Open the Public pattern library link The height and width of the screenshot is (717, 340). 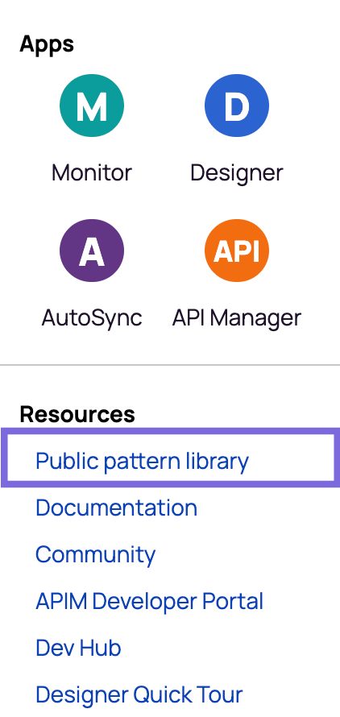[x=142, y=461]
